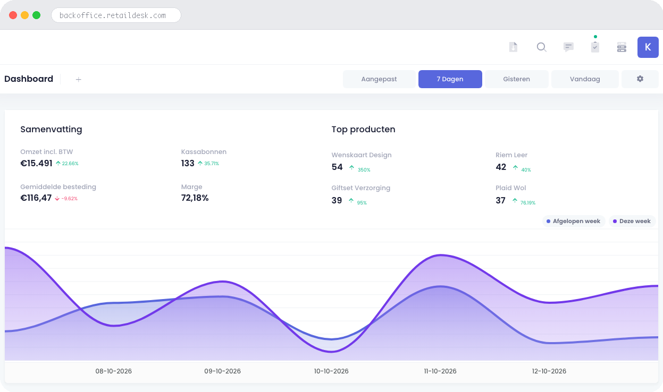Click the 08-10-2026 axis date
The height and width of the screenshot is (392, 663).
114,371
